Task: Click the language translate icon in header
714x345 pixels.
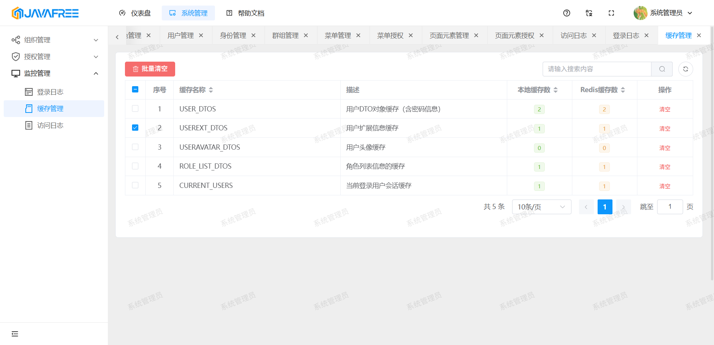Action: pyautogui.click(x=589, y=13)
